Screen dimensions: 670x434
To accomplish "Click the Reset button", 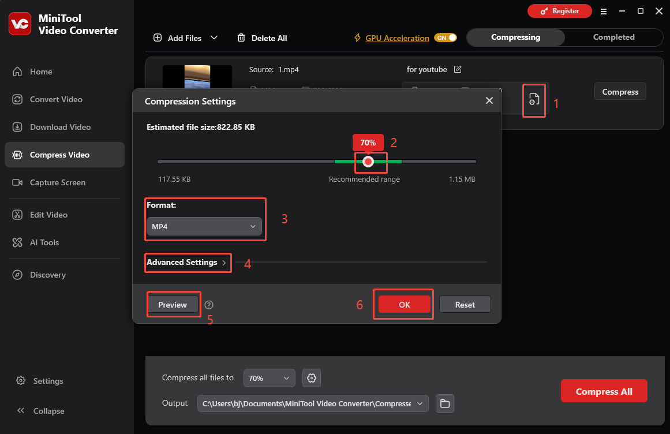I will pos(465,304).
